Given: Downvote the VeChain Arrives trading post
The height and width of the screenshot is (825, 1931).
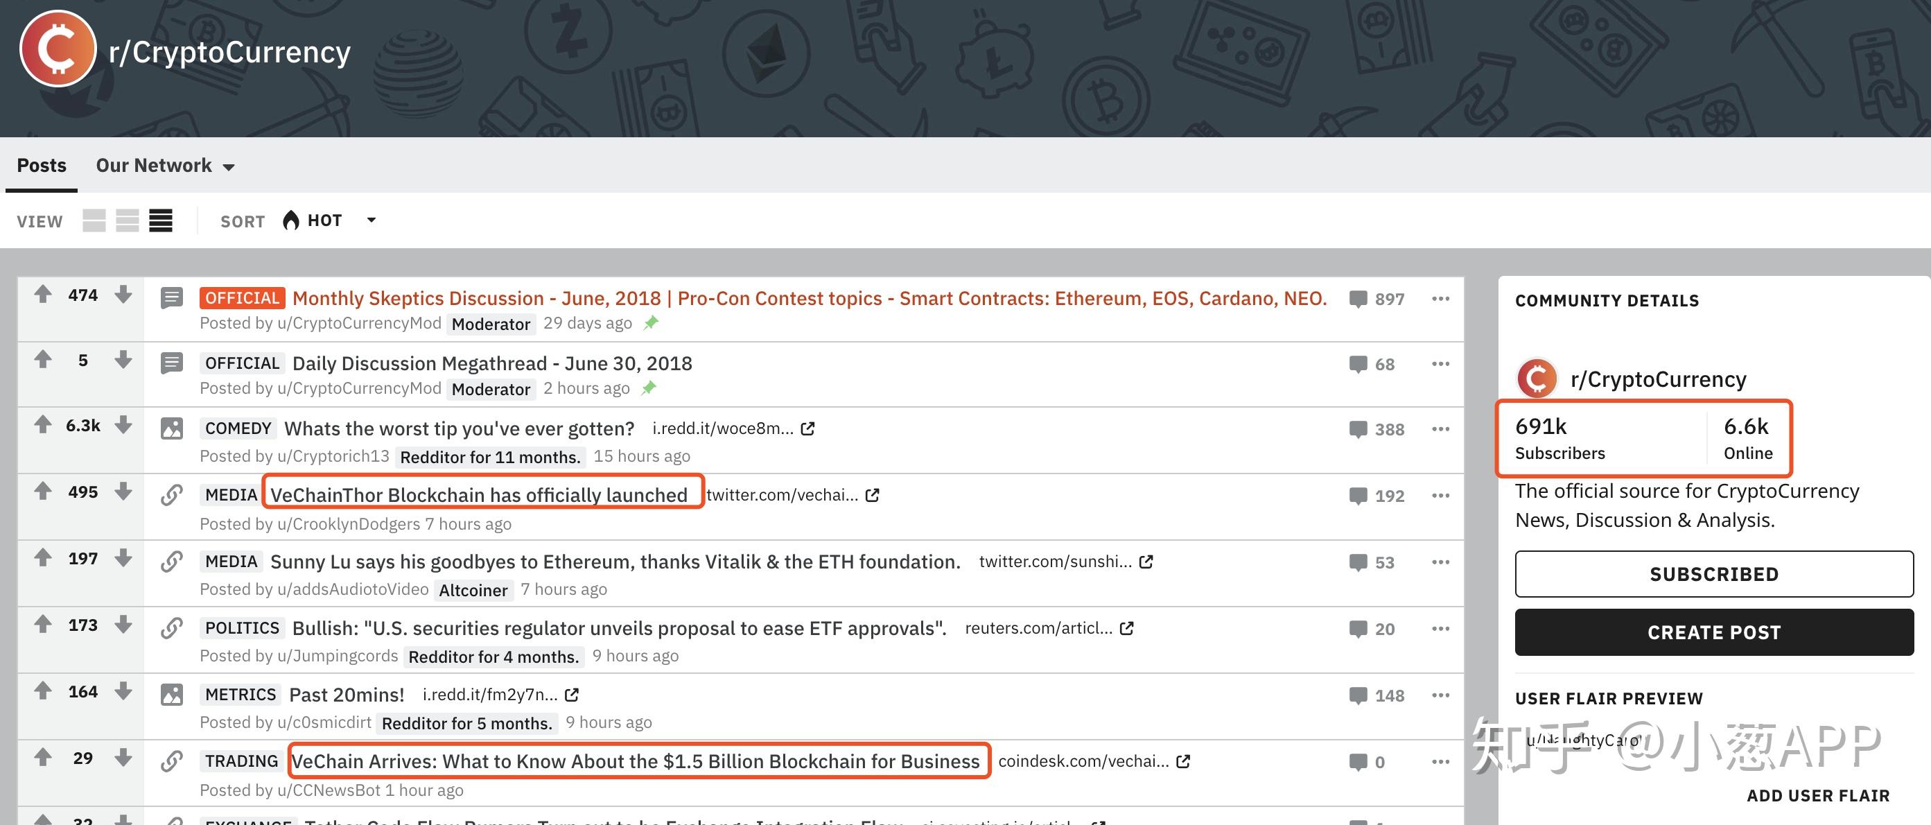Looking at the screenshot, I should click(123, 758).
